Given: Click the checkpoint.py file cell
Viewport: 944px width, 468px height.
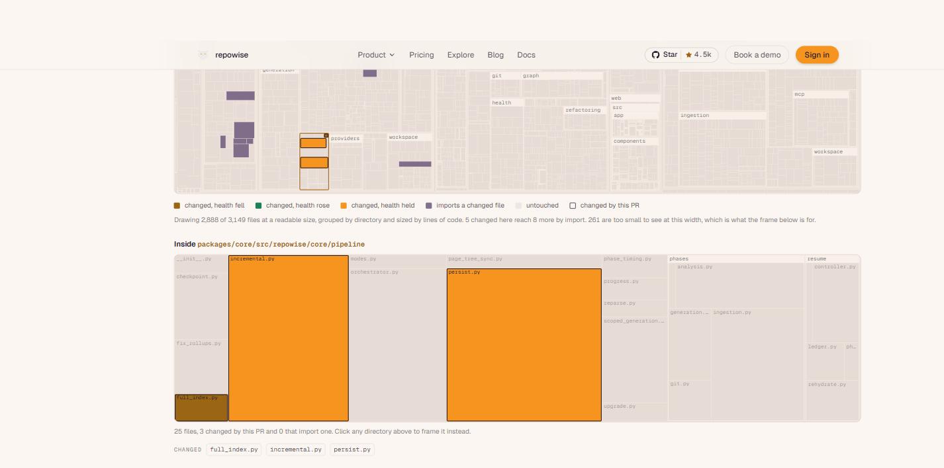Looking at the screenshot, I should (x=201, y=306).
